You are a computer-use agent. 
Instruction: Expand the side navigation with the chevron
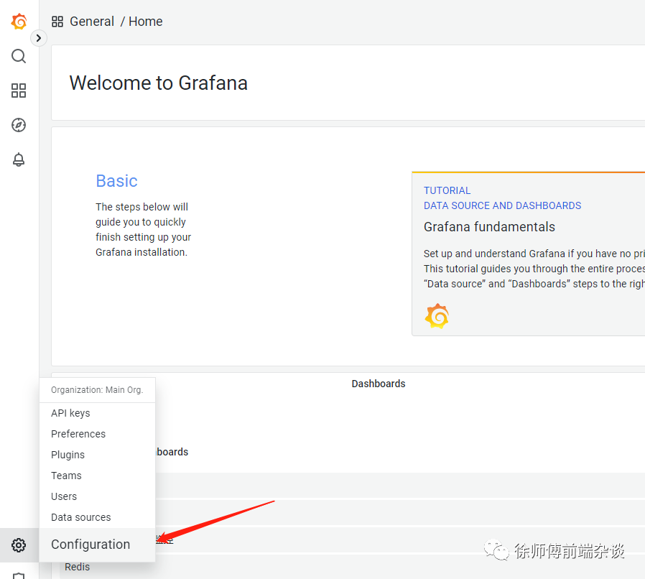39,38
